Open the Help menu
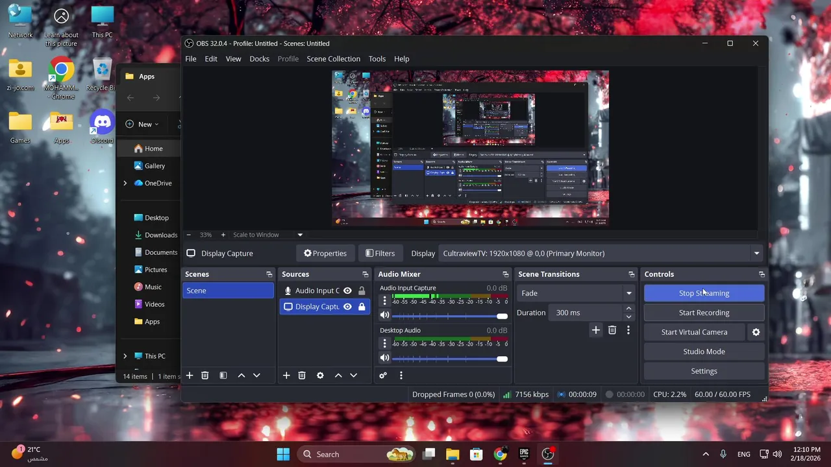 [x=401, y=59]
